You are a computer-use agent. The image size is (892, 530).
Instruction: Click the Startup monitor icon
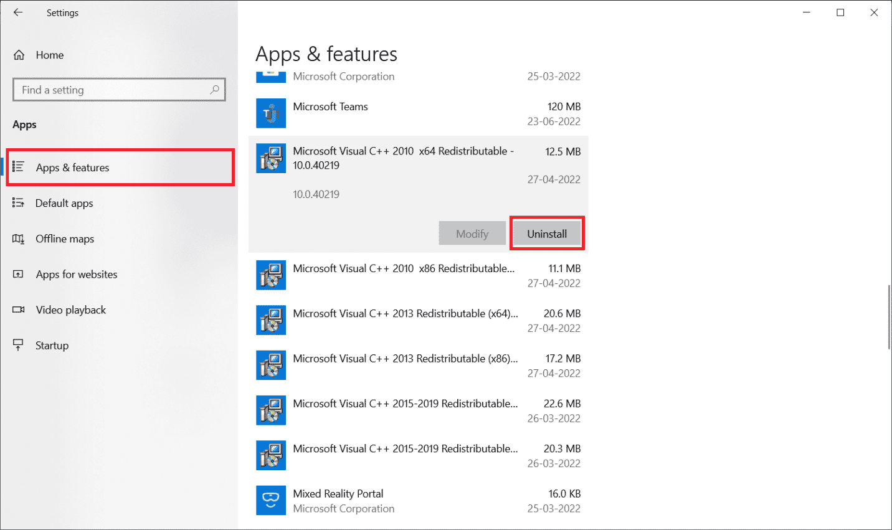pyautogui.click(x=19, y=345)
